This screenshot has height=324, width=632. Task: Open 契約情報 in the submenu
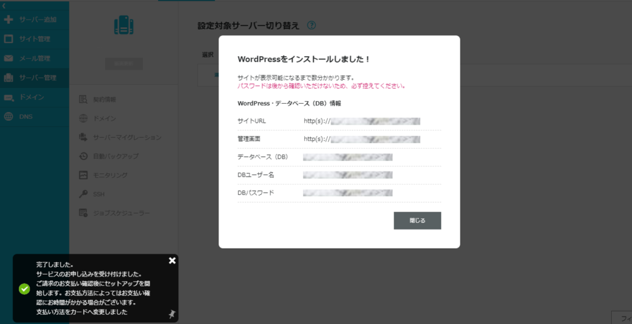point(104,99)
